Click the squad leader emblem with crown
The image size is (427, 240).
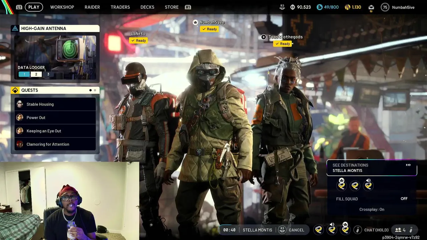click(342, 185)
